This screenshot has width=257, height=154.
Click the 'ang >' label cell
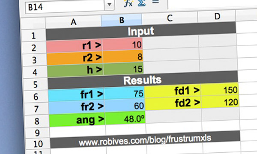(x=77, y=120)
